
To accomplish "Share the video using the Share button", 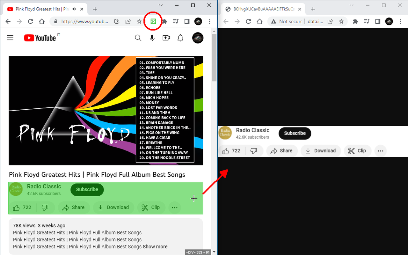I will click(x=74, y=207).
